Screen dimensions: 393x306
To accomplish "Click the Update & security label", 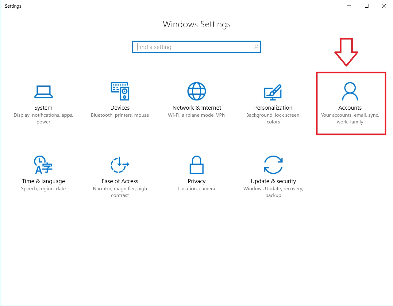I will click(x=273, y=181).
